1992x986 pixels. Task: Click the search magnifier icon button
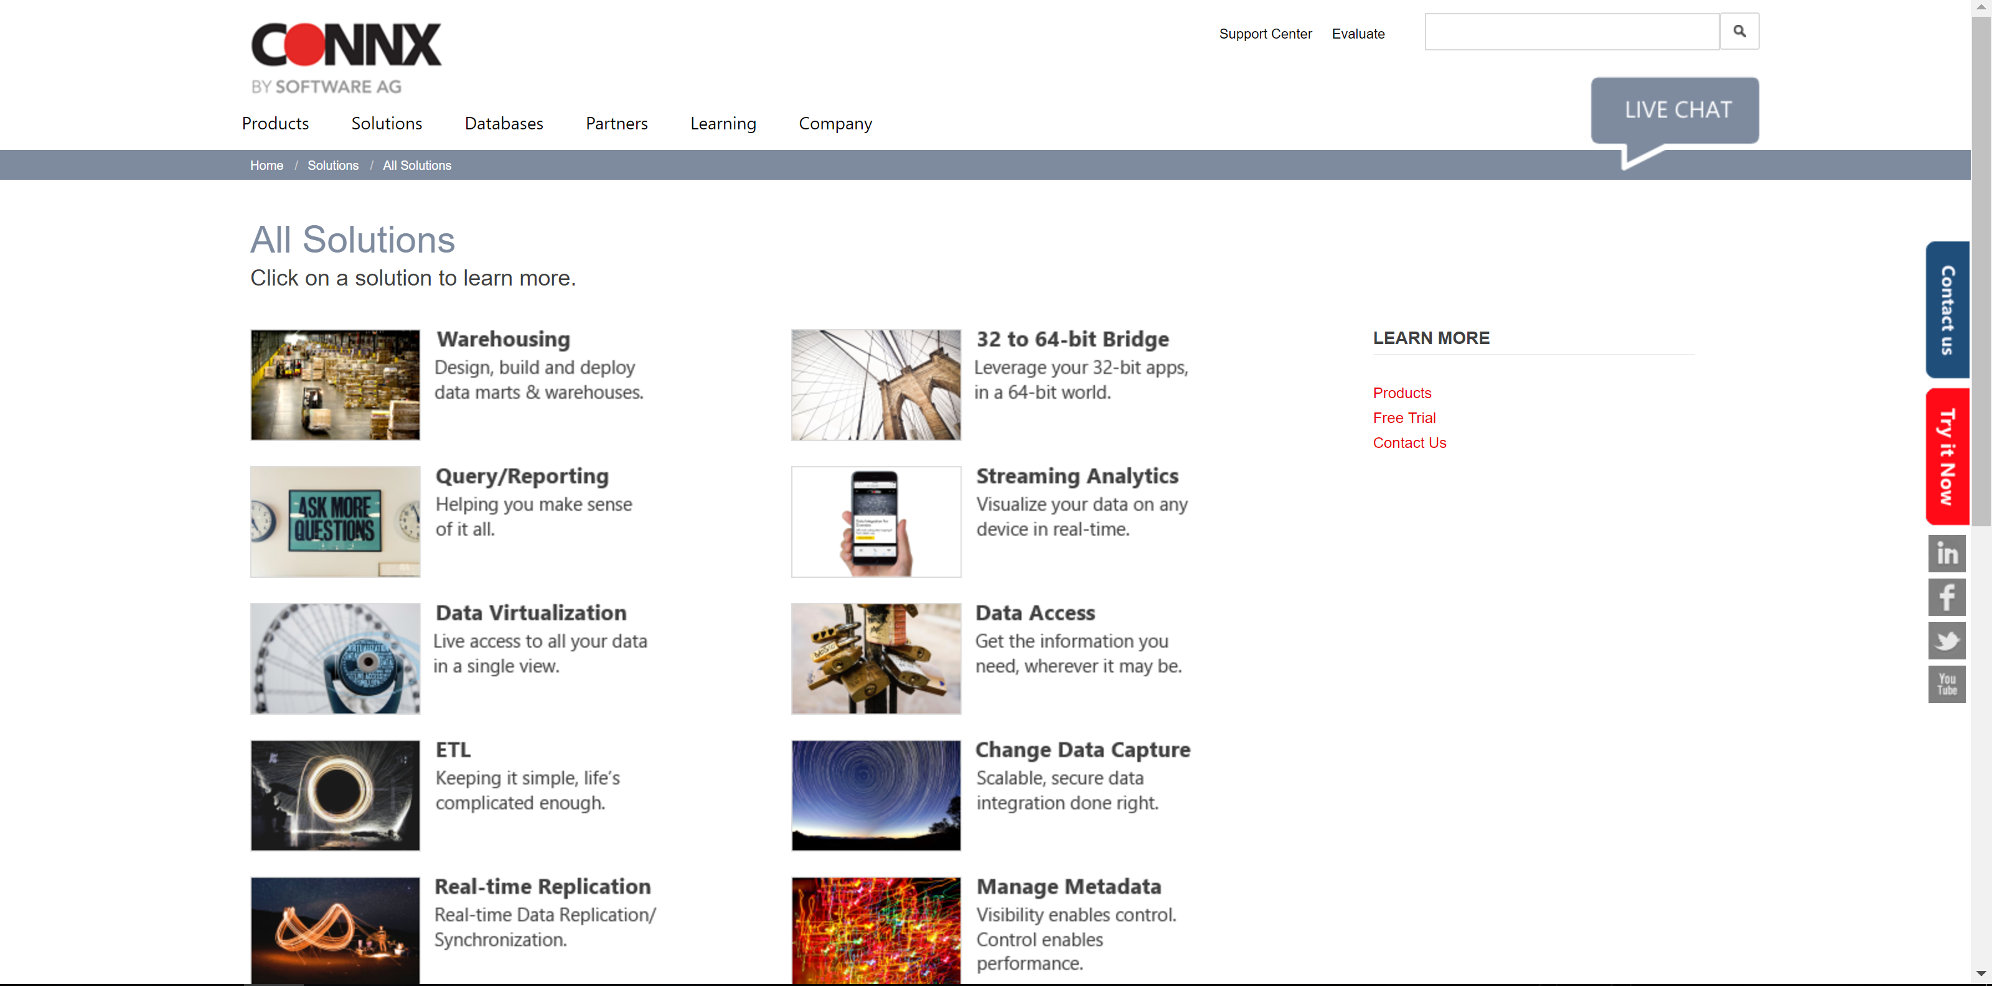(1739, 32)
